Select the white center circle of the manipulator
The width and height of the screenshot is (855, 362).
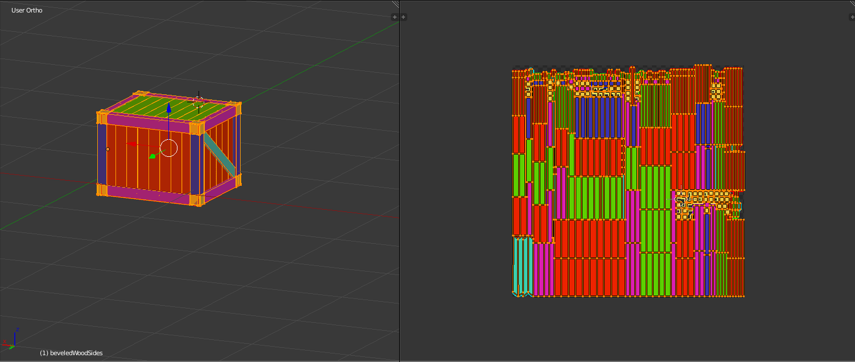tap(169, 147)
